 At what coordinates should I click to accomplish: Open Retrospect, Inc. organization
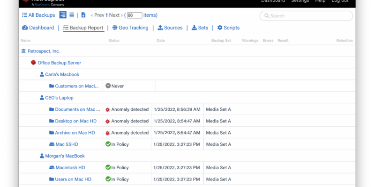pyautogui.click(x=44, y=51)
